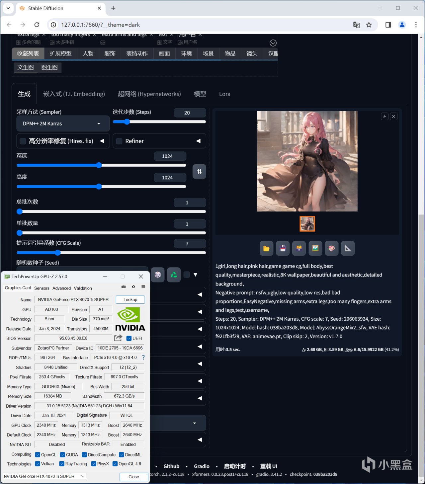Adjust the CFG Scale slider handle
425x484 pixels.
58,253
